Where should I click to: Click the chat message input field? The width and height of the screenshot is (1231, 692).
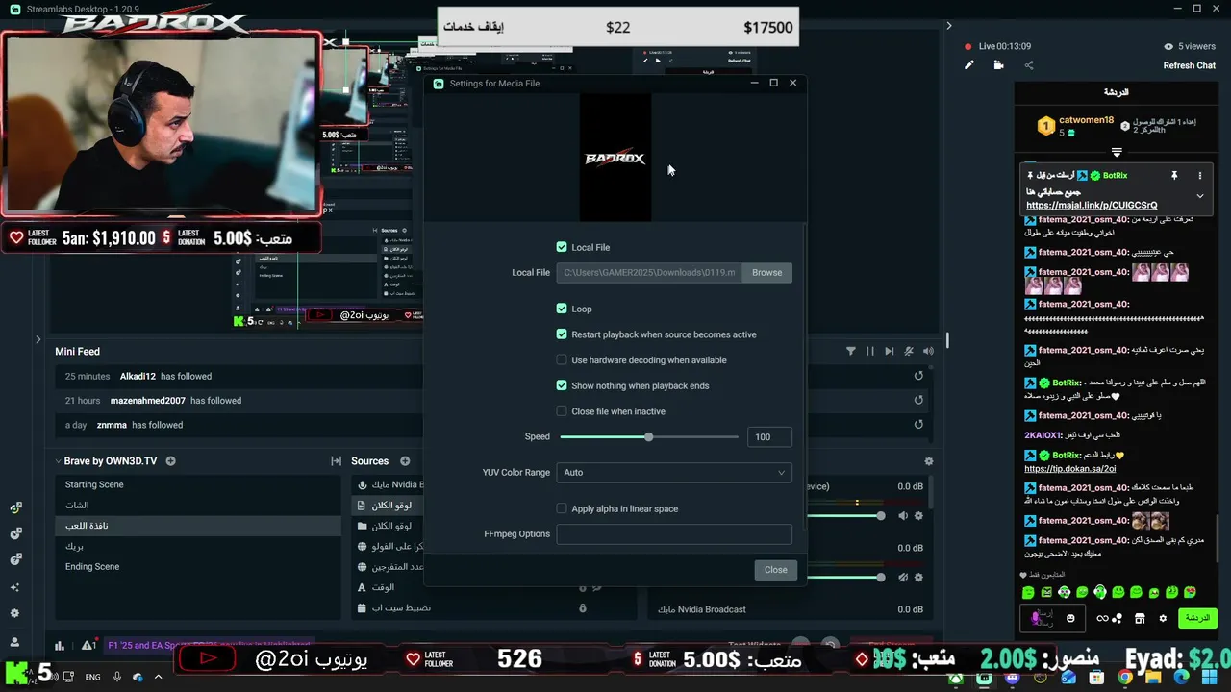coord(1052,618)
